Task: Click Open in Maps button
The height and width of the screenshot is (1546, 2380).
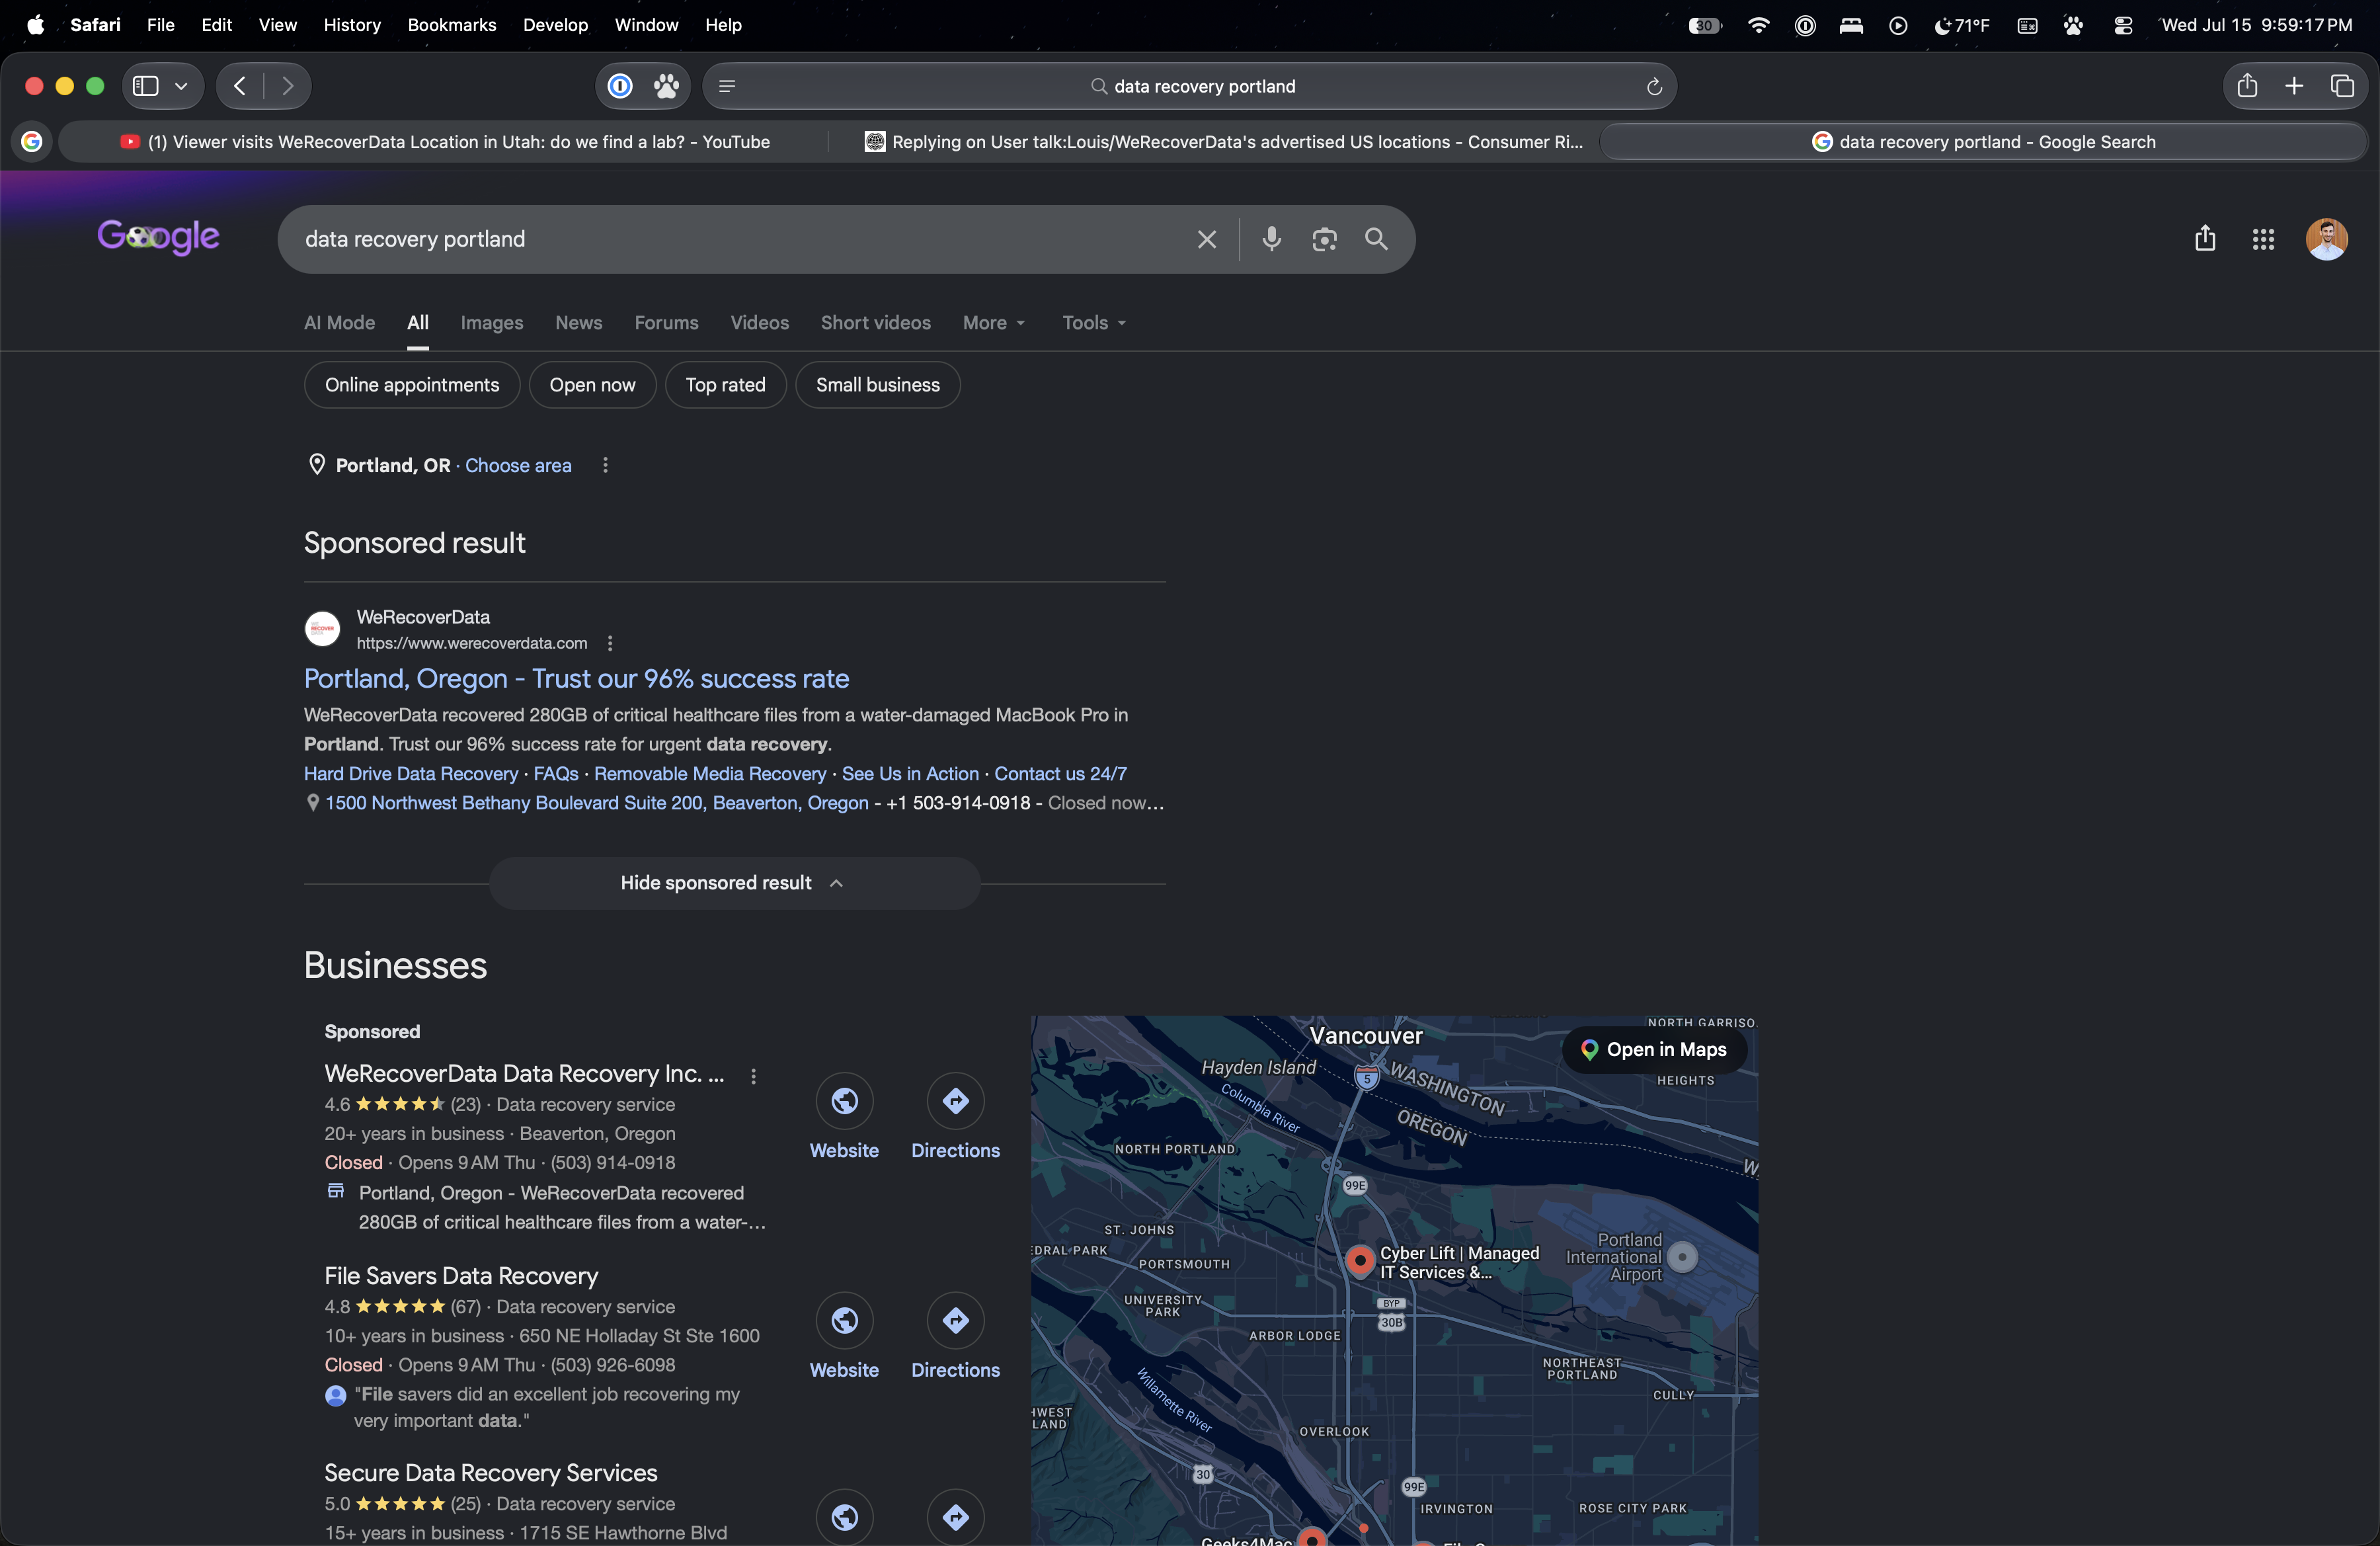Action: tap(1654, 1050)
